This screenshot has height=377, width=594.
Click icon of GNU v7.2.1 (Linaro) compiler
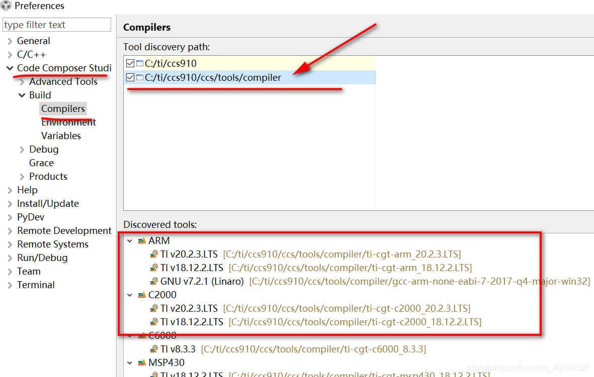pyautogui.click(x=154, y=281)
